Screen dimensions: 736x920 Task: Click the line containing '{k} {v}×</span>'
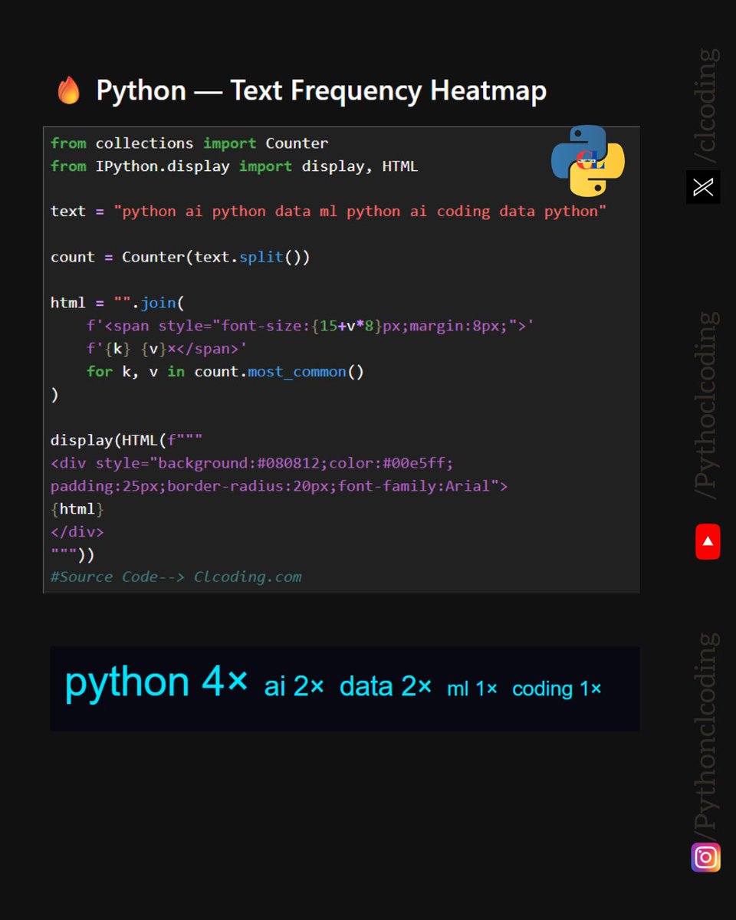point(166,349)
